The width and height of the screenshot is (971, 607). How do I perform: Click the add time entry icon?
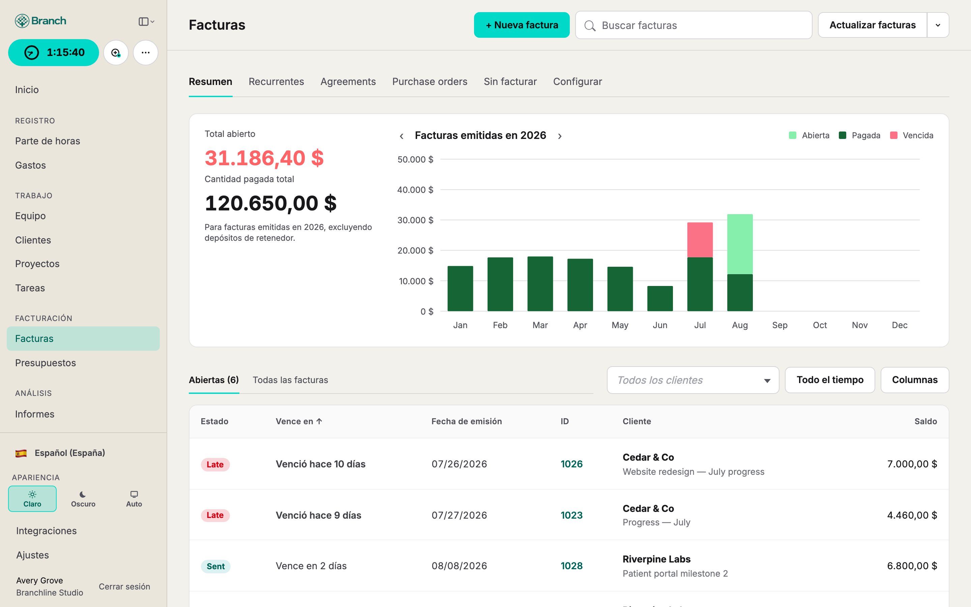coord(116,53)
